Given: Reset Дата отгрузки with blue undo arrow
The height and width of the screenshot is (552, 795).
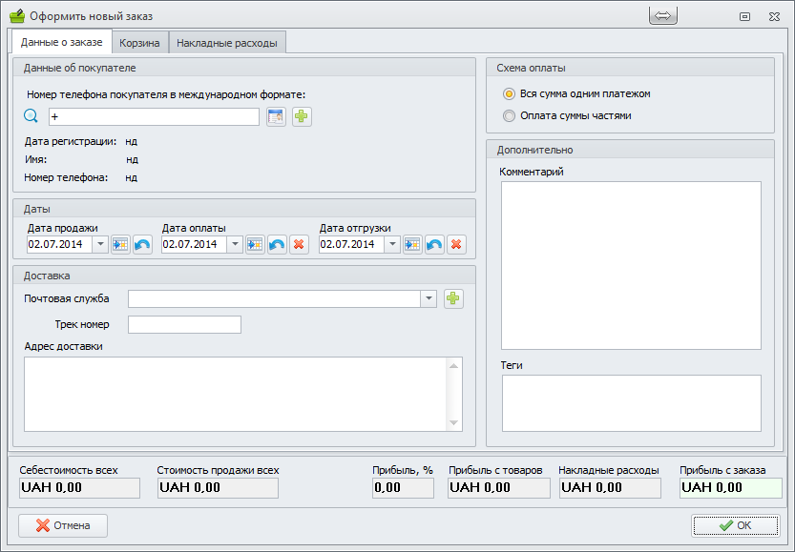Looking at the screenshot, I should (x=434, y=244).
